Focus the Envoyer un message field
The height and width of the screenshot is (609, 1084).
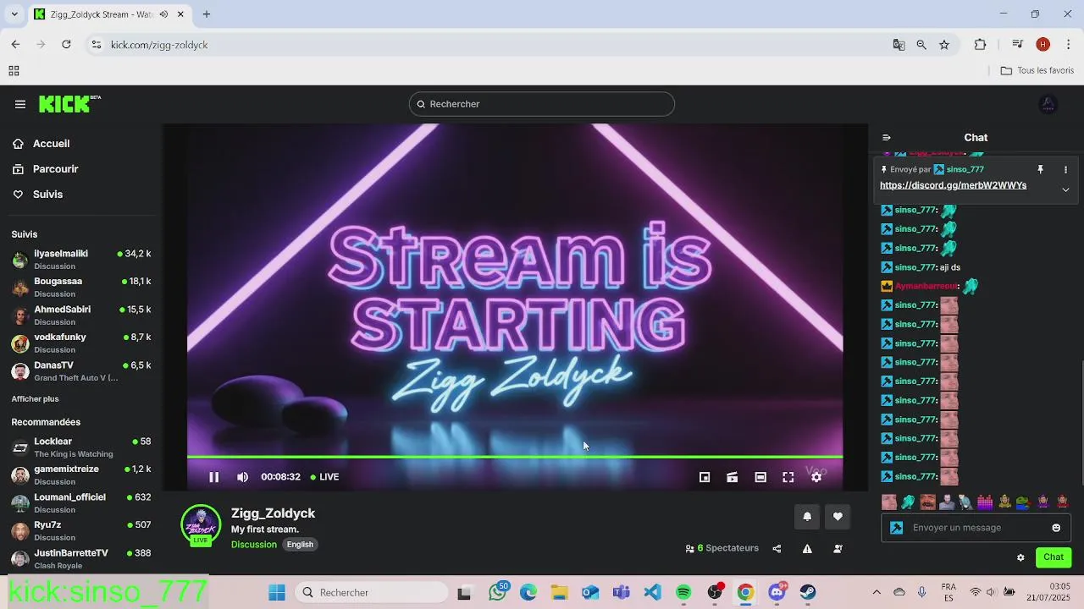click(x=976, y=528)
